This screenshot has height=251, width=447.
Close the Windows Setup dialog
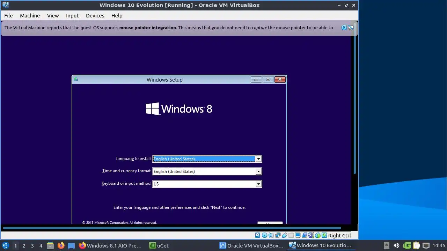tap(280, 79)
